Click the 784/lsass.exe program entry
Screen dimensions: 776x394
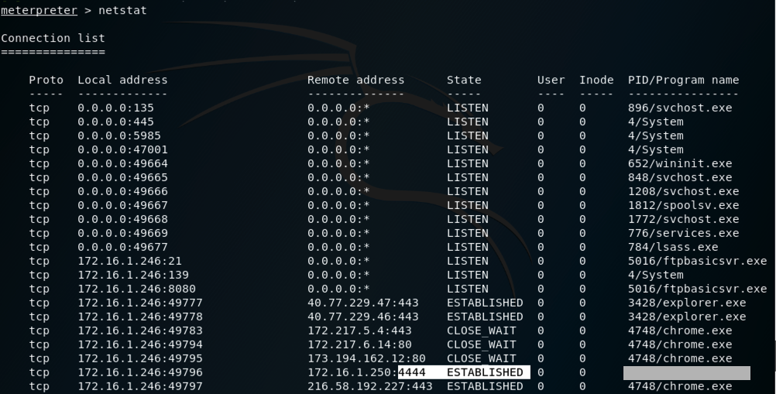[x=673, y=247]
